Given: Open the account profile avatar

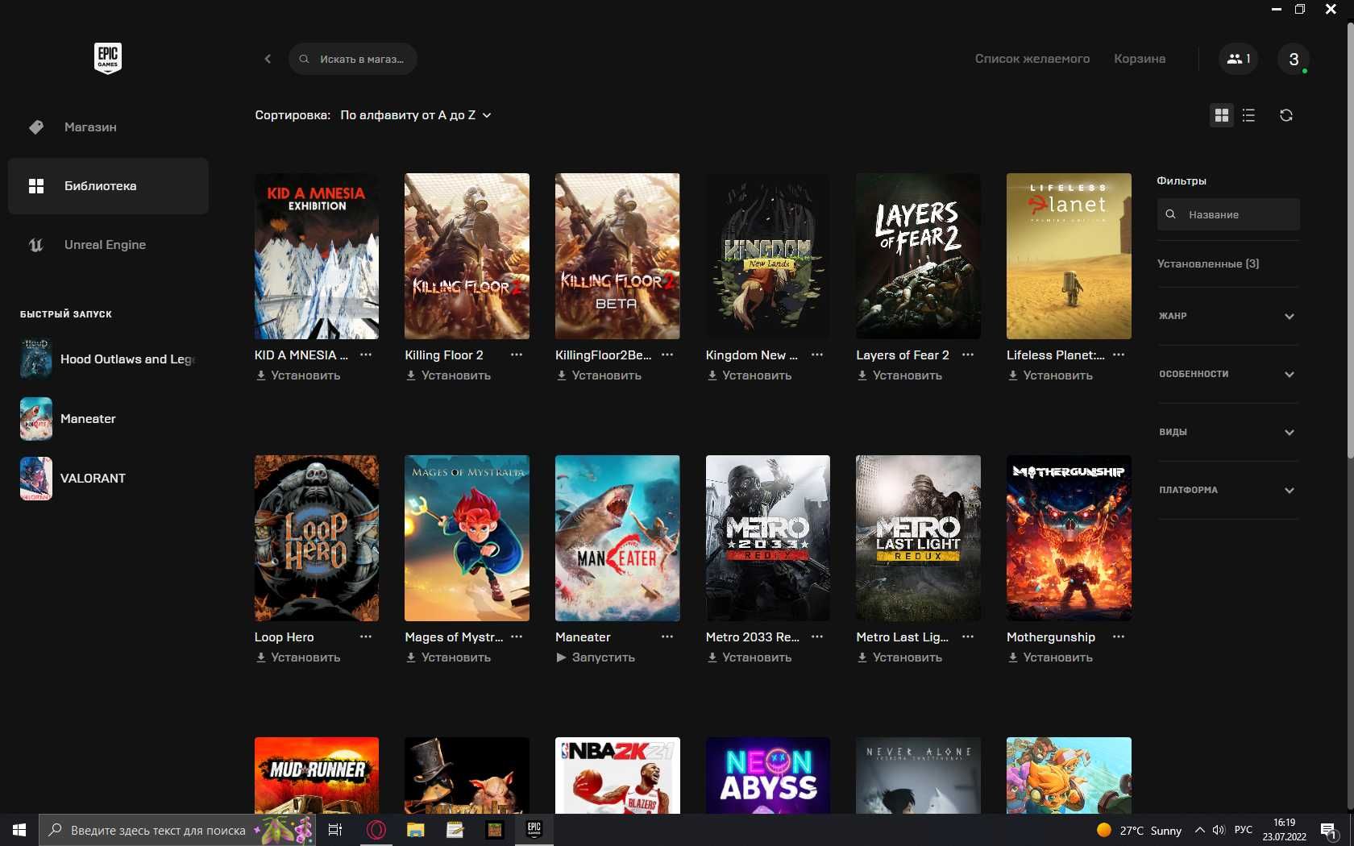Looking at the screenshot, I should pos(1294,59).
